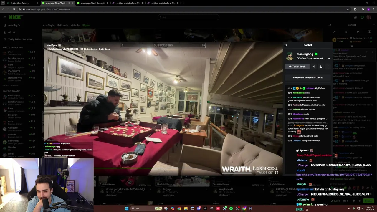Select zforzambrotta channel in sidebar
The width and height of the screenshot is (377, 212).
tap(19, 78)
